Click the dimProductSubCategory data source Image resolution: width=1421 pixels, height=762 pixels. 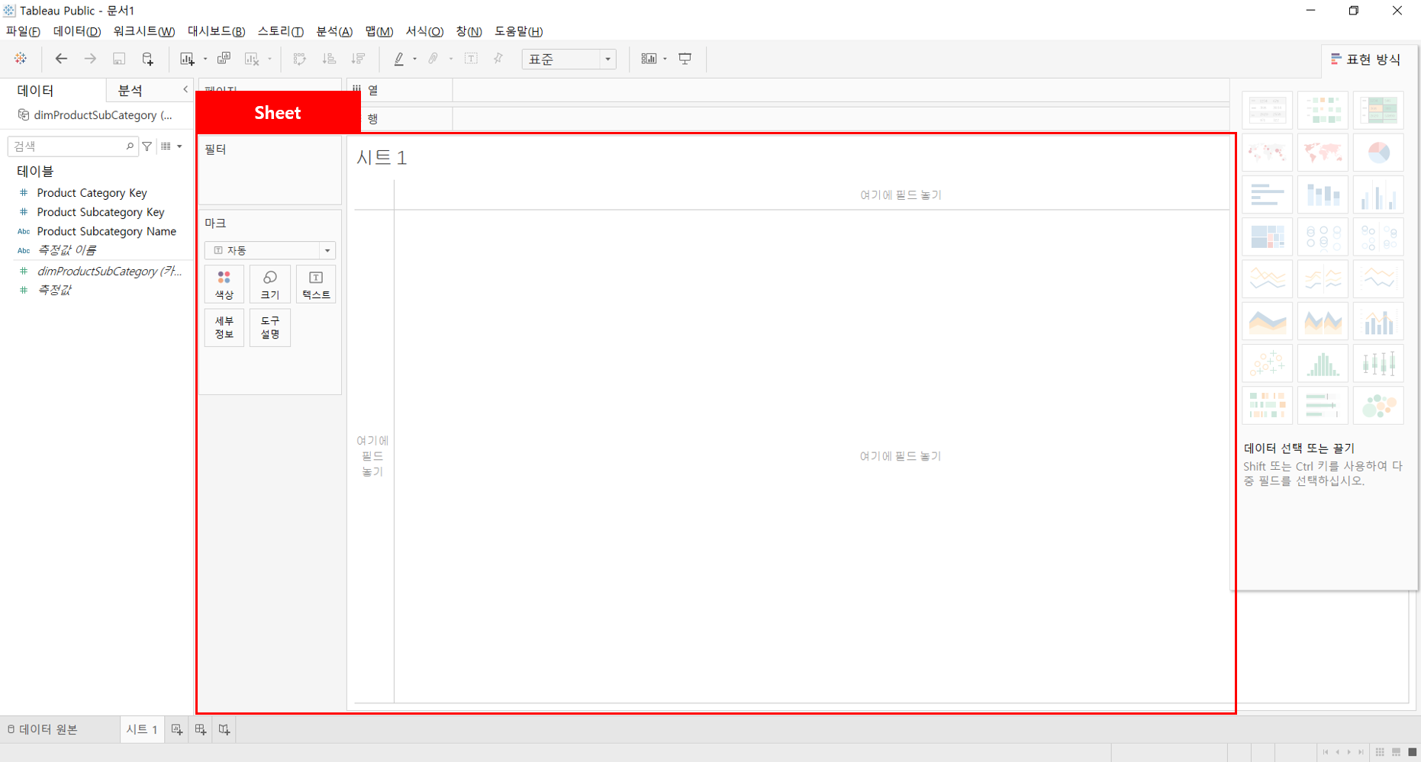click(x=96, y=115)
